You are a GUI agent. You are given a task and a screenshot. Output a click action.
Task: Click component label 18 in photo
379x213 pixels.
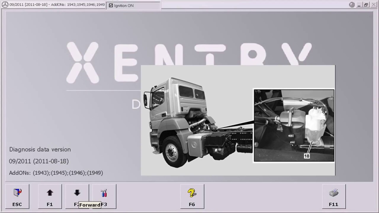pyautogui.click(x=306, y=156)
